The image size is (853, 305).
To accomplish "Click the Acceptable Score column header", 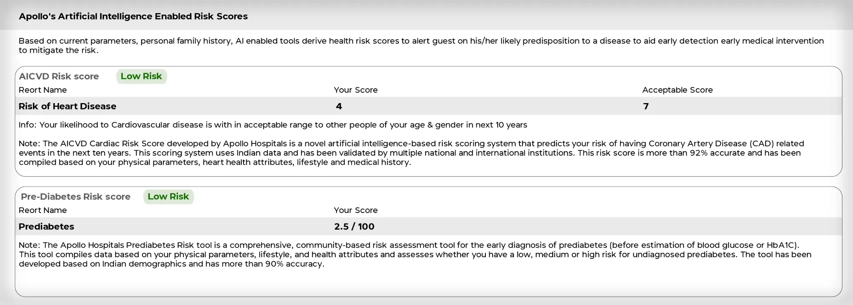I will [x=677, y=90].
